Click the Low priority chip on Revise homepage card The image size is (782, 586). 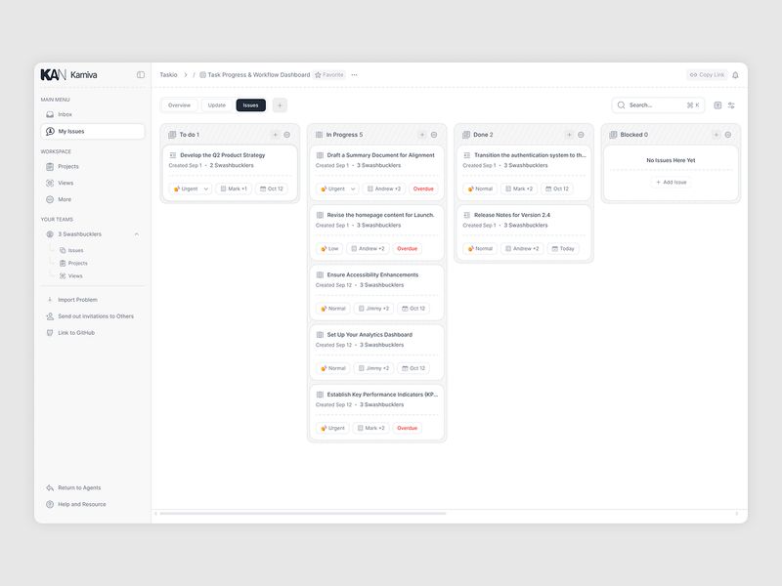pos(329,249)
